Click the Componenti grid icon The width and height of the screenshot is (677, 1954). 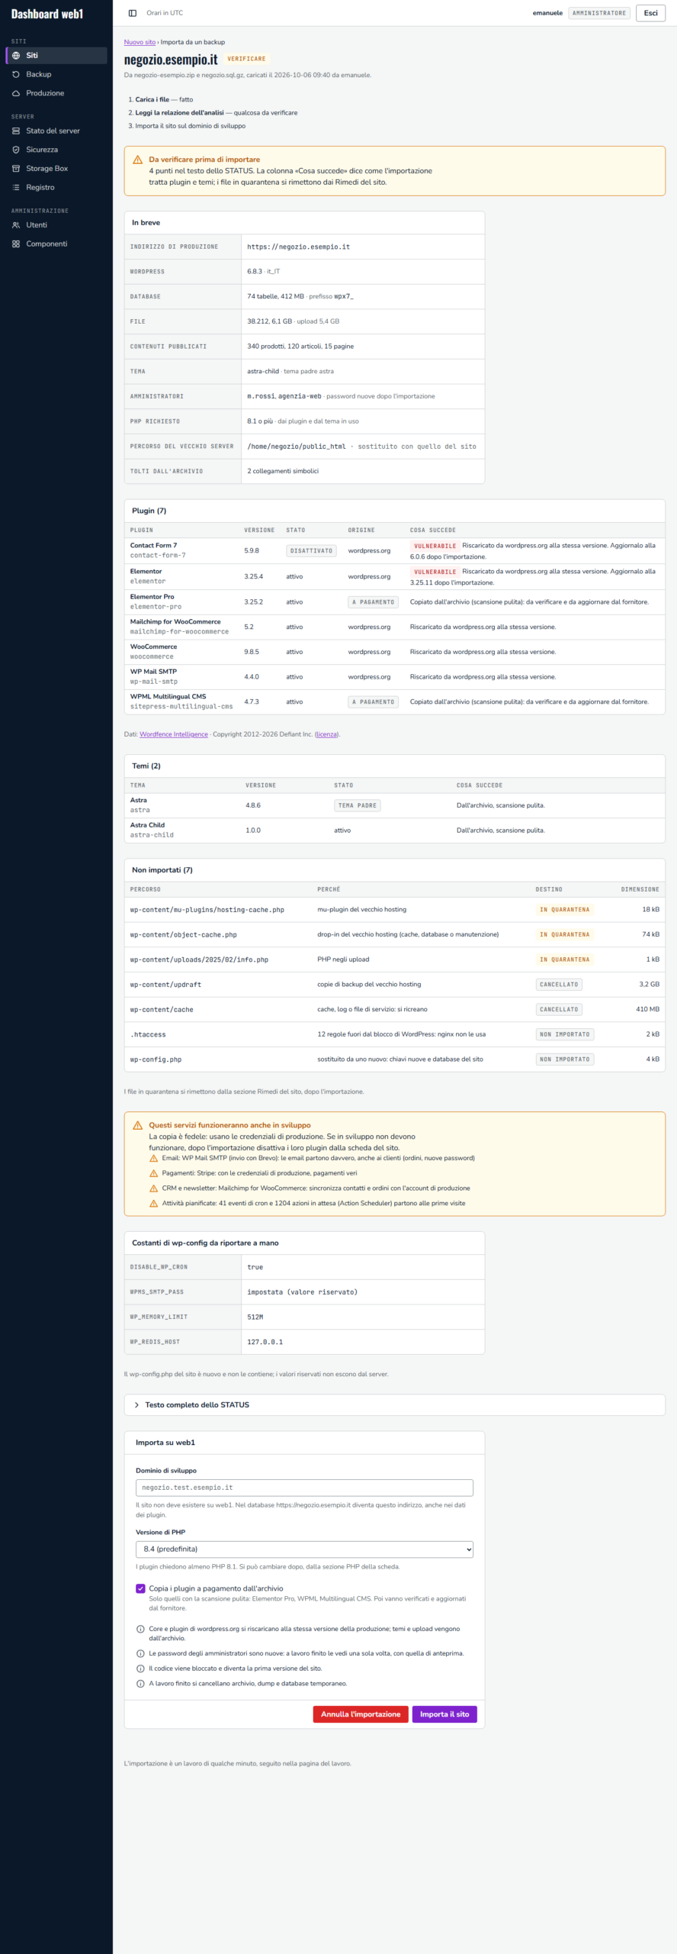click(x=16, y=244)
